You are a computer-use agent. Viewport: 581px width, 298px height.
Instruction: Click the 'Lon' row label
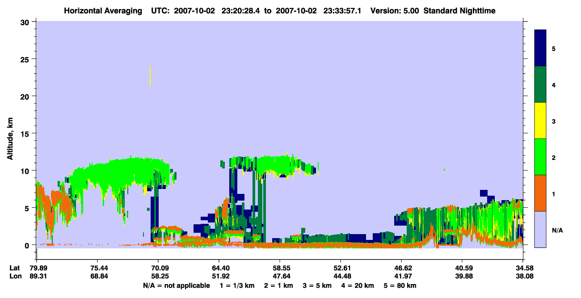point(15,276)
